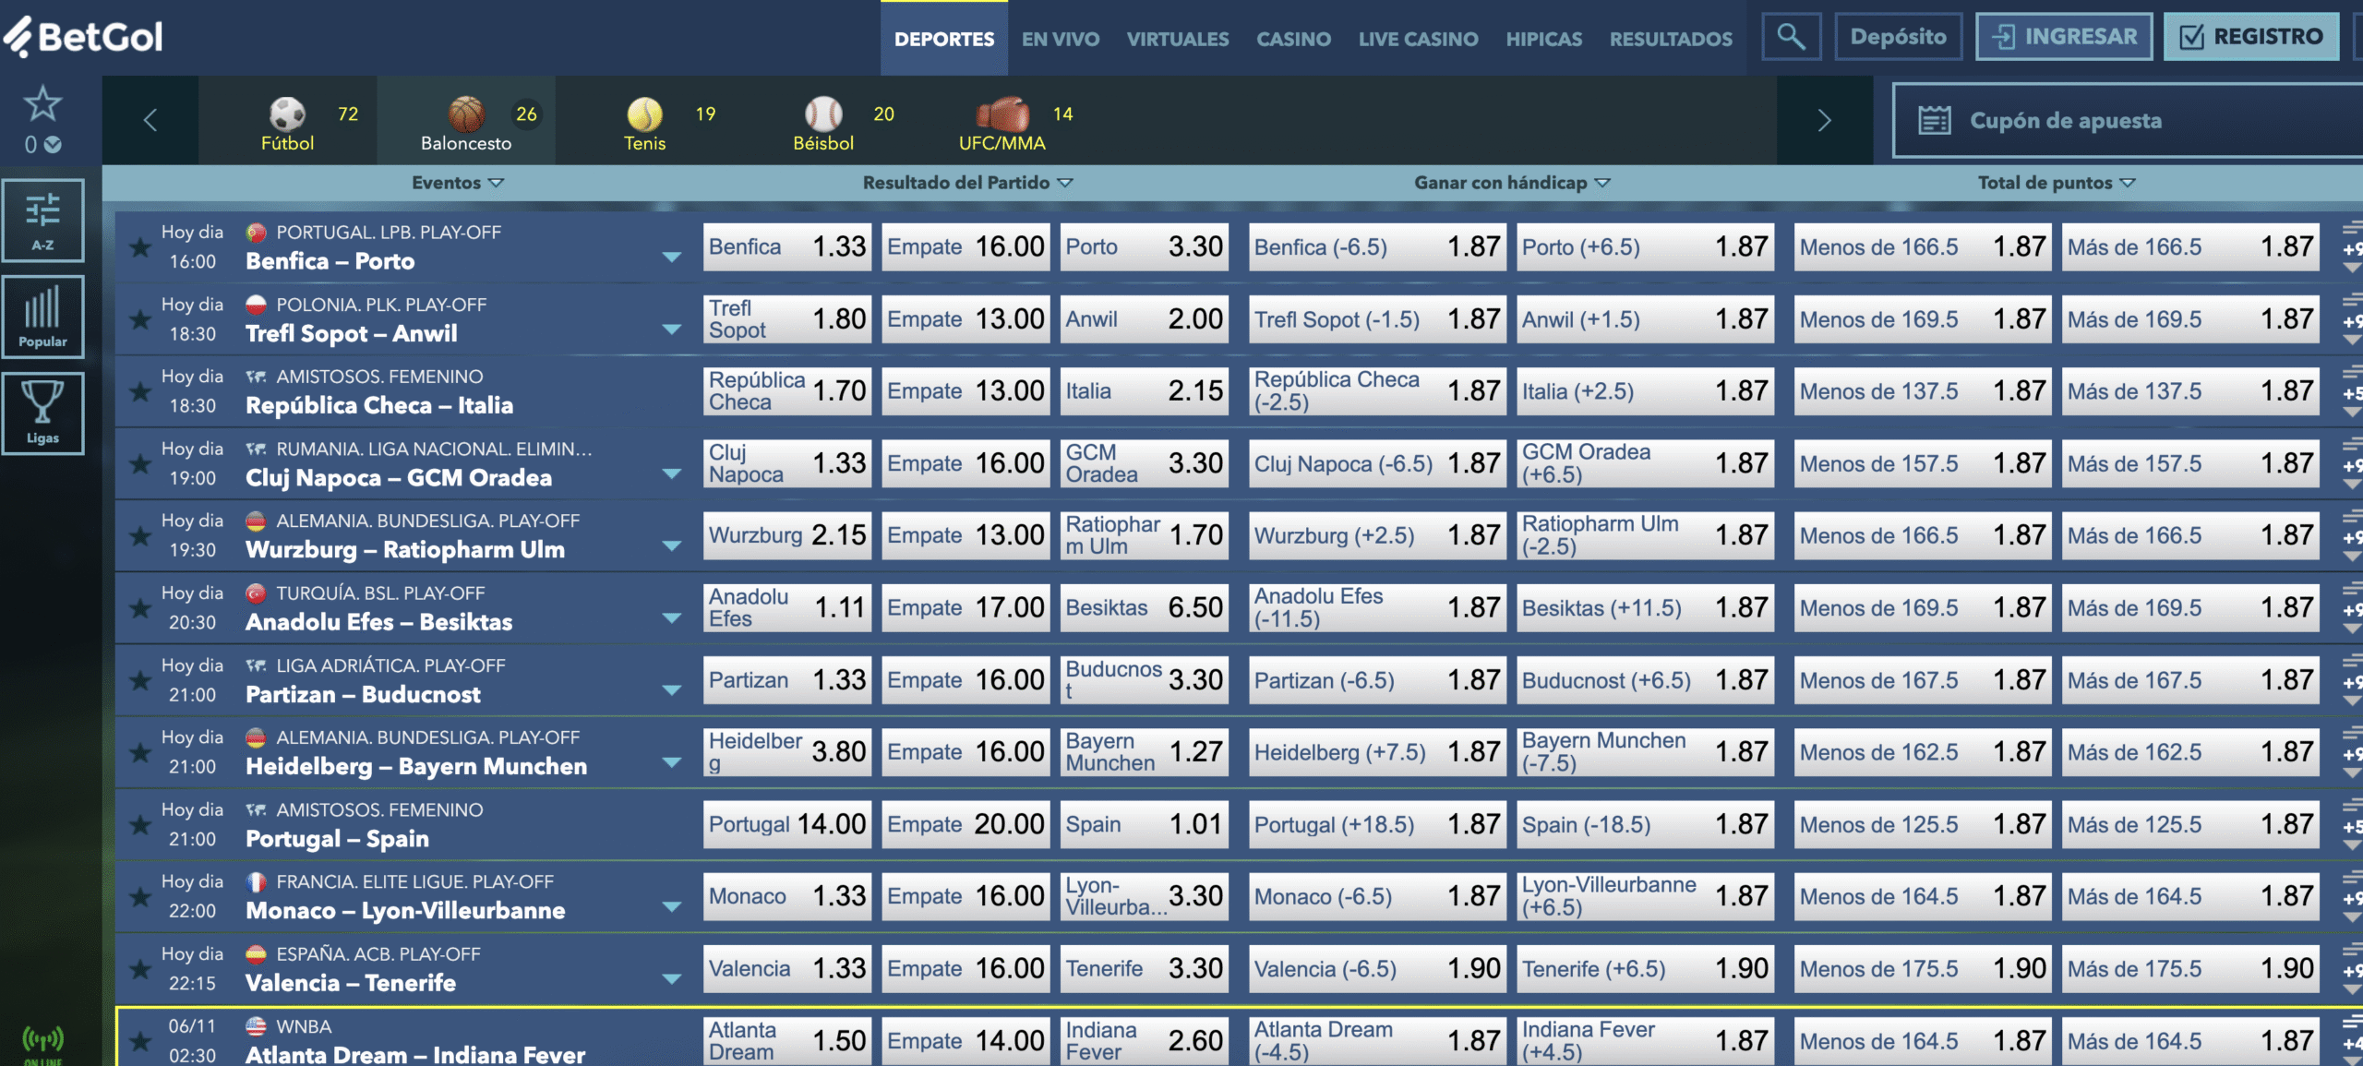The height and width of the screenshot is (1066, 2363).
Task: Open the HIPICAS tab
Action: (1544, 39)
